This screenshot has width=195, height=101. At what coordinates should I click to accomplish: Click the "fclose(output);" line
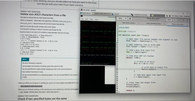[x=133, y=87]
